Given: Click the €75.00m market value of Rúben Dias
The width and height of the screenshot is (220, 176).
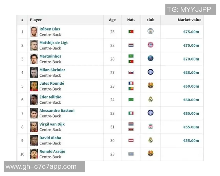Looking at the screenshot, I should pos(191,32).
